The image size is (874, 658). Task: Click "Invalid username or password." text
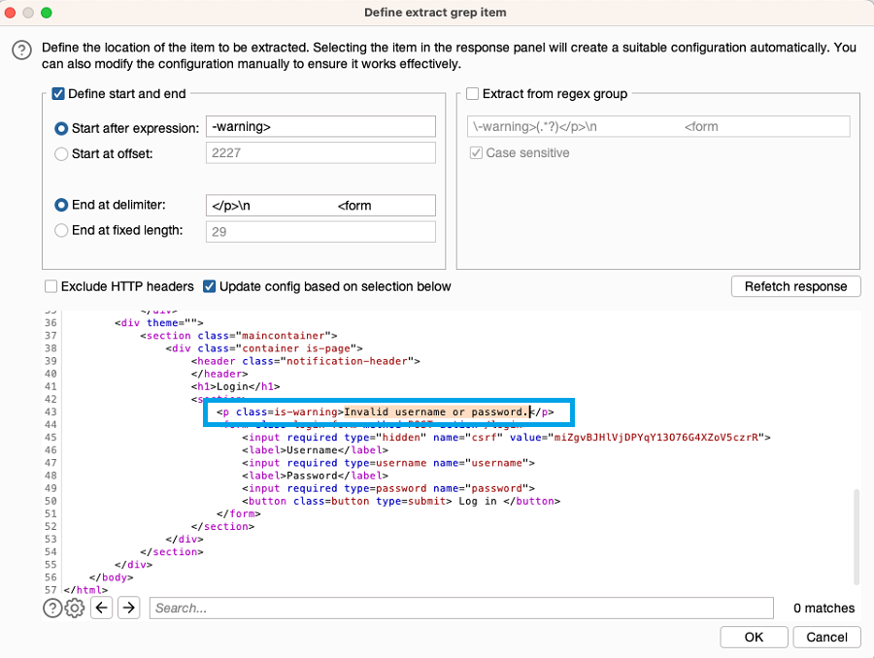436,412
